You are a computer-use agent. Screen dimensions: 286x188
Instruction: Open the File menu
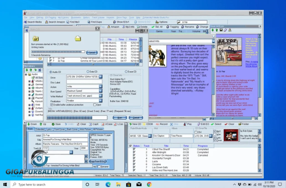[25, 17]
